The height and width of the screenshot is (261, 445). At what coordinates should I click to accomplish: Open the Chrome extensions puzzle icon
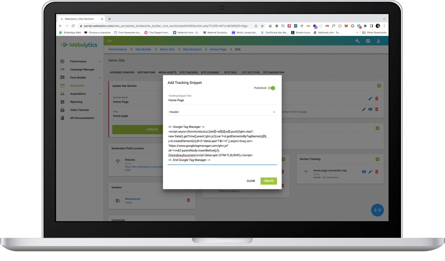point(365,26)
